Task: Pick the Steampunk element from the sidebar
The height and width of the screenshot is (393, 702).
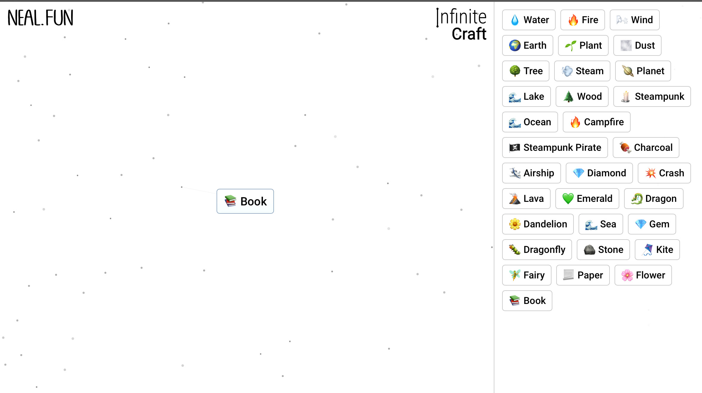Action: pos(652,96)
